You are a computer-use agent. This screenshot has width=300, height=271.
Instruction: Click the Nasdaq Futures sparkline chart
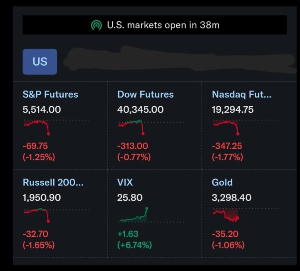coord(226,127)
